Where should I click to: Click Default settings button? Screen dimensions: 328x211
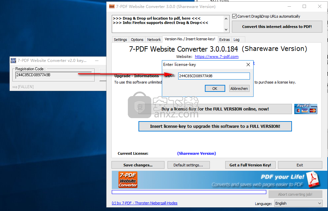(188, 165)
